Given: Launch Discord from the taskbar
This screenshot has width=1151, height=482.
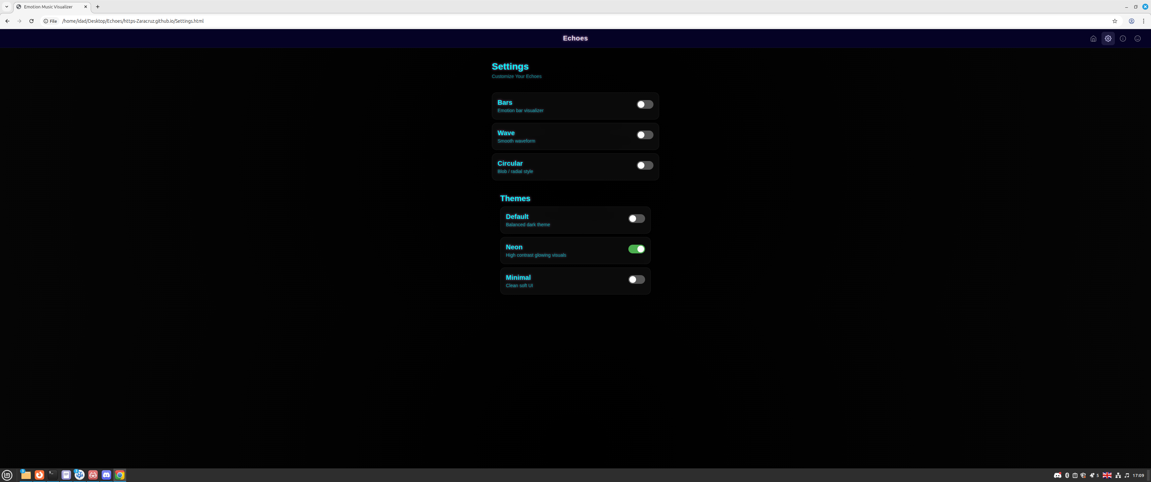Looking at the screenshot, I should pyautogui.click(x=106, y=475).
